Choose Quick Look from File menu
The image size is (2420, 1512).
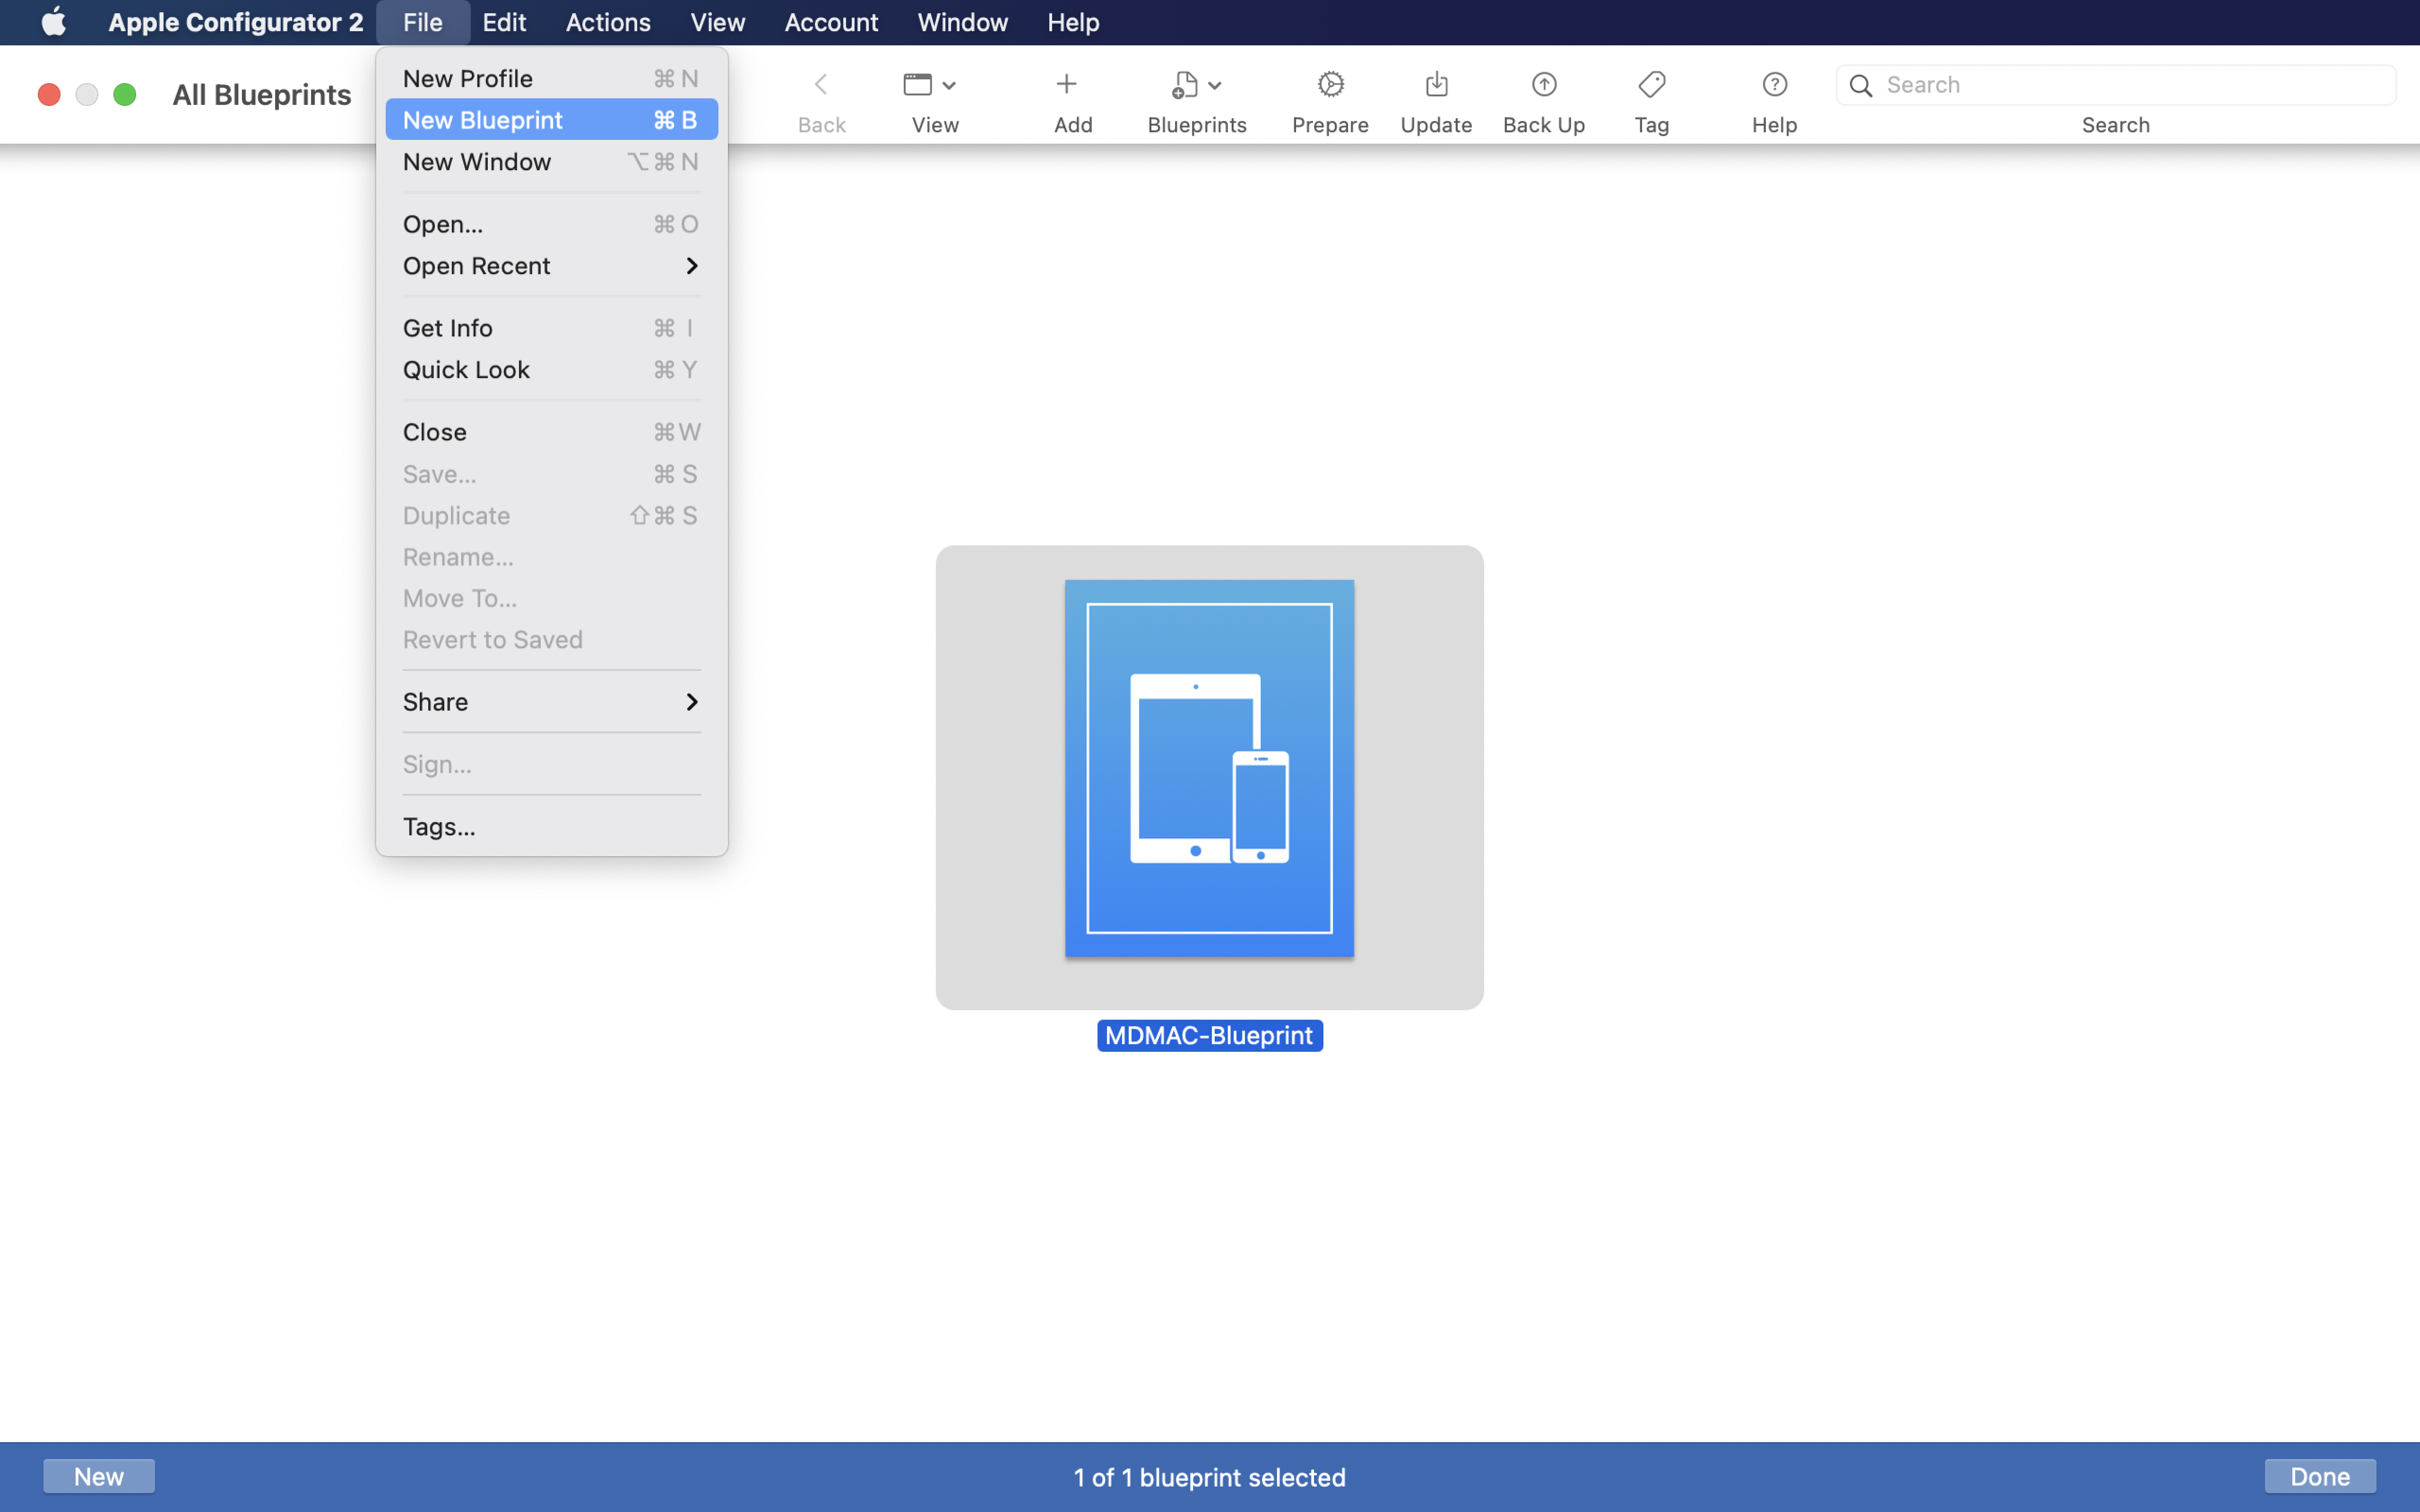click(551, 370)
